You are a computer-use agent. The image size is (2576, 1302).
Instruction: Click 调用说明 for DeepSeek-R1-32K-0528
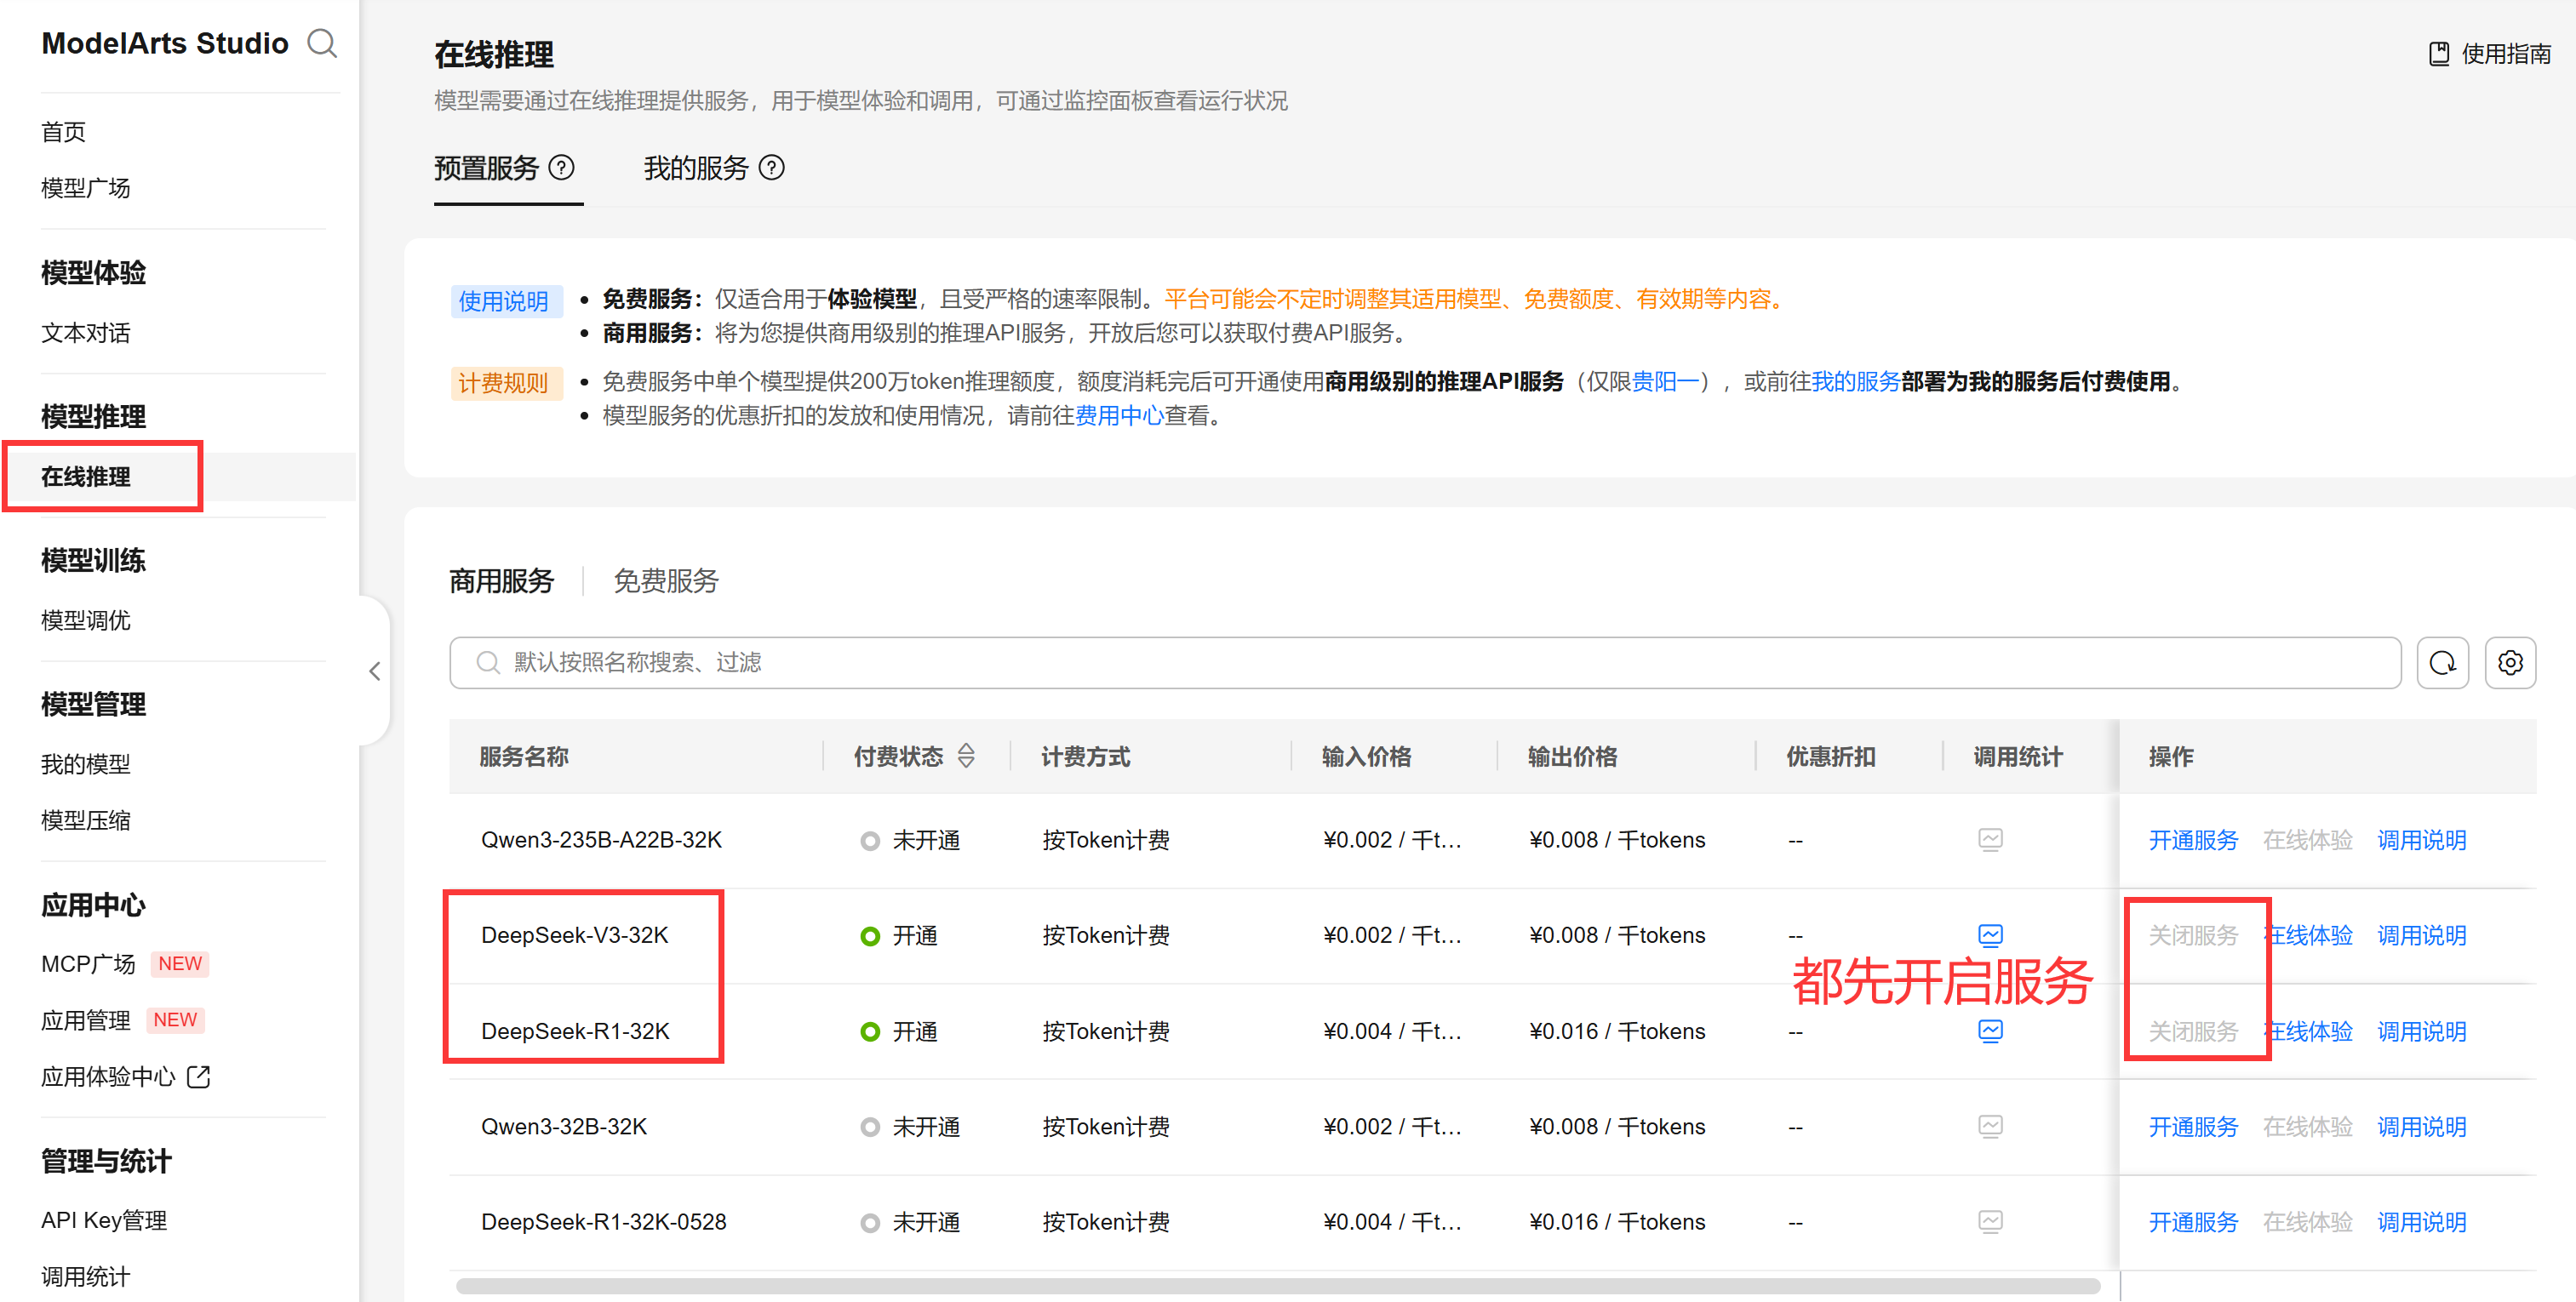(x=2420, y=1222)
